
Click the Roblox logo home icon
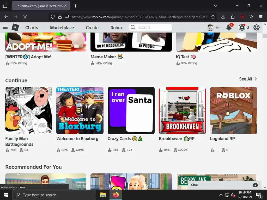(15, 27)
